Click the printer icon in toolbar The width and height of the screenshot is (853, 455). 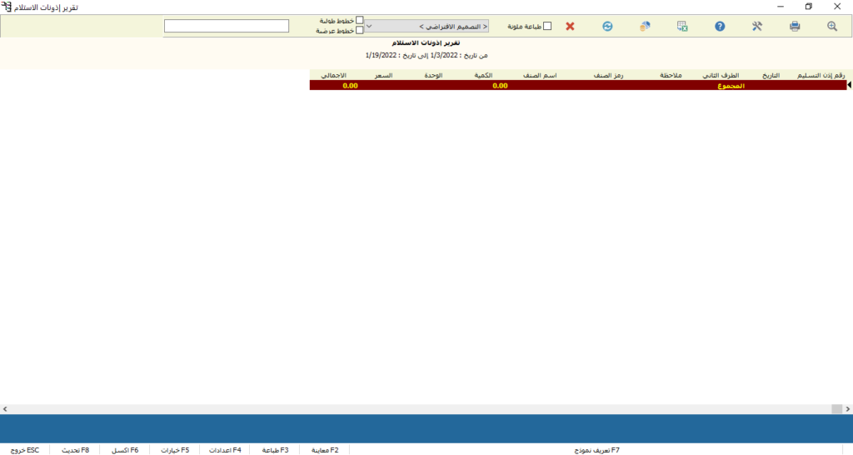[795, 27]
